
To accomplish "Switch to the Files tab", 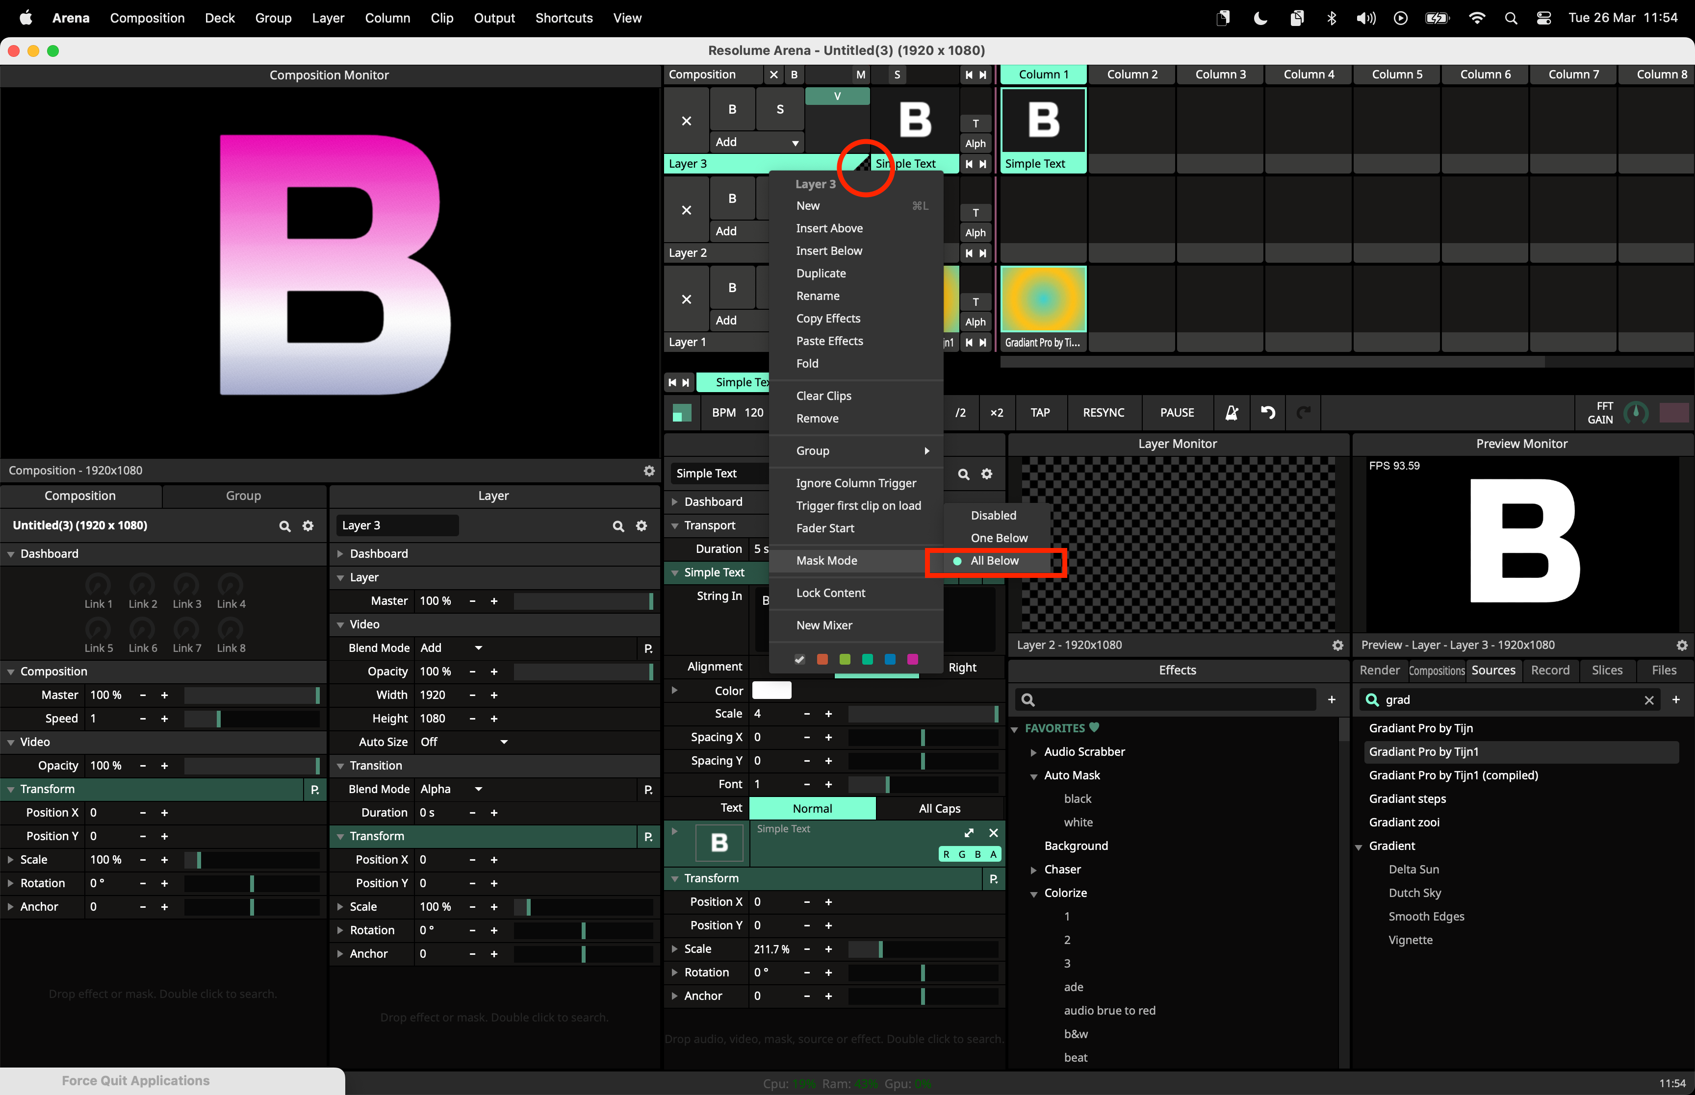I will coord(1664,670).
